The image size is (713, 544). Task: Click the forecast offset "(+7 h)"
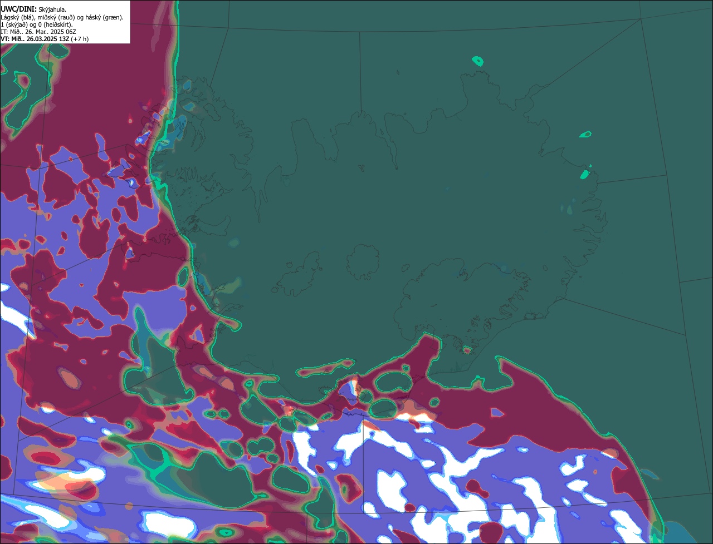tap(80, 39)
